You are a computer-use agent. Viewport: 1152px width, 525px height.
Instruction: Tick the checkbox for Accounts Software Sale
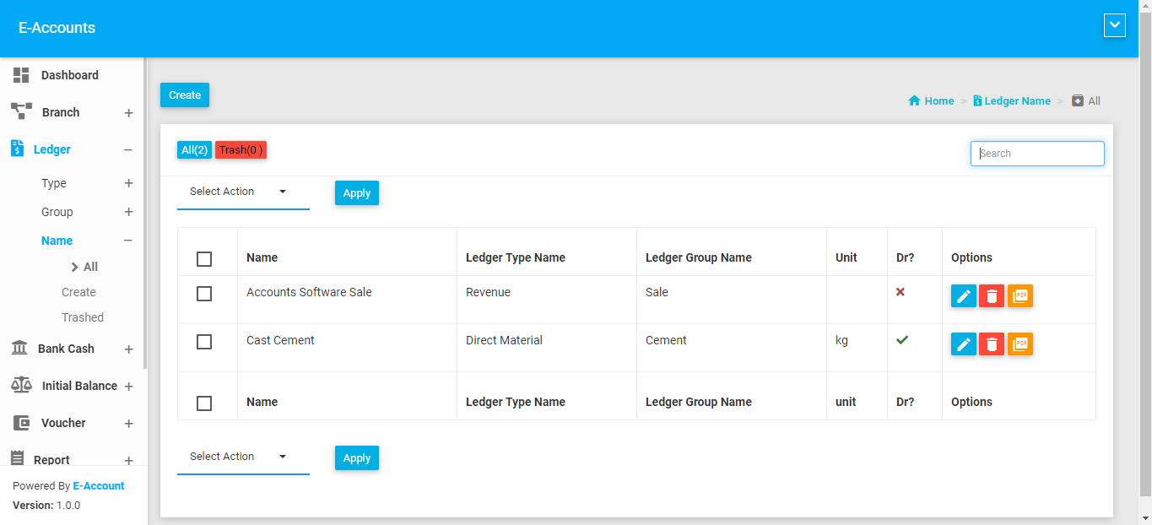204,294
